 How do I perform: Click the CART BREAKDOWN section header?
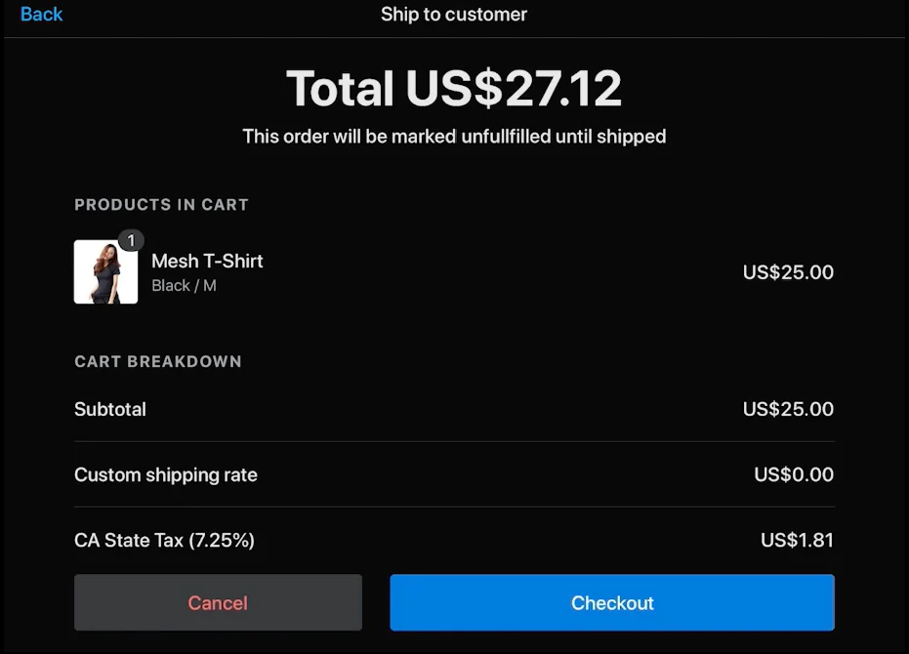click(x=158, y=361)
